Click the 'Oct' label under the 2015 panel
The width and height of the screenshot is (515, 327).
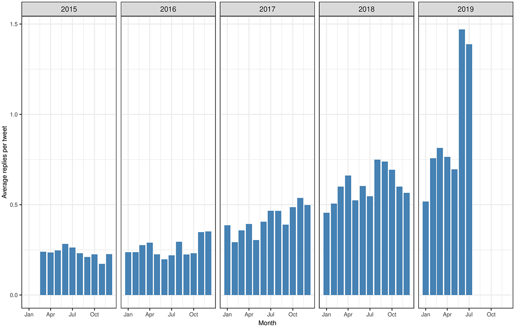pyautogui.click(x=94, y=314)
